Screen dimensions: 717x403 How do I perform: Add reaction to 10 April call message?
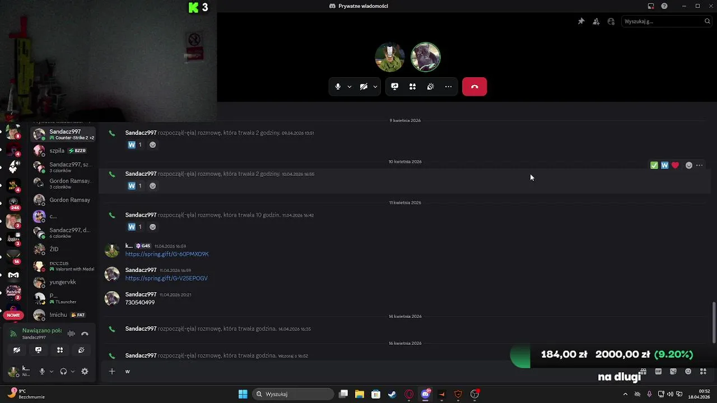click(152, 186)
